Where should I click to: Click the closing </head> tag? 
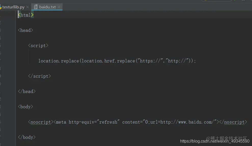[x=27, y=91]
